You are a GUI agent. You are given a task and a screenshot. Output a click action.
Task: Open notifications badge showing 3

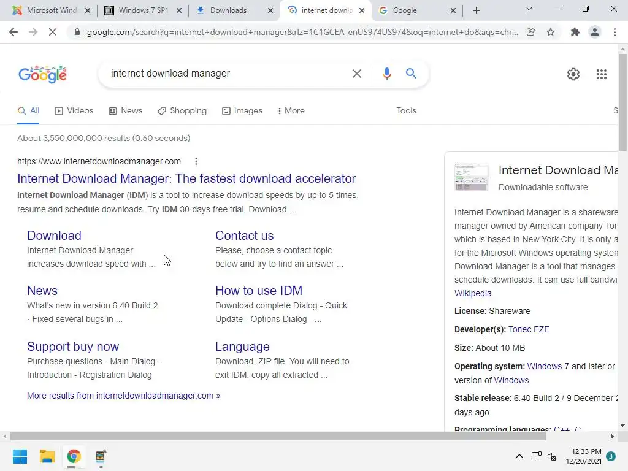coord(611,456)
